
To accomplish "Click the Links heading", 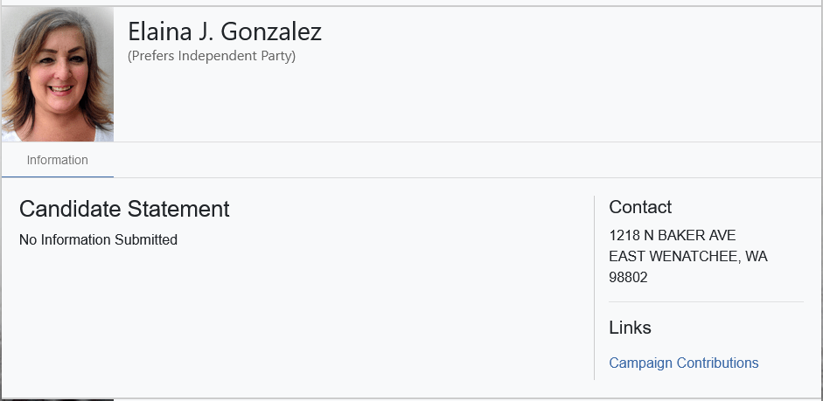I will point(630,328).
